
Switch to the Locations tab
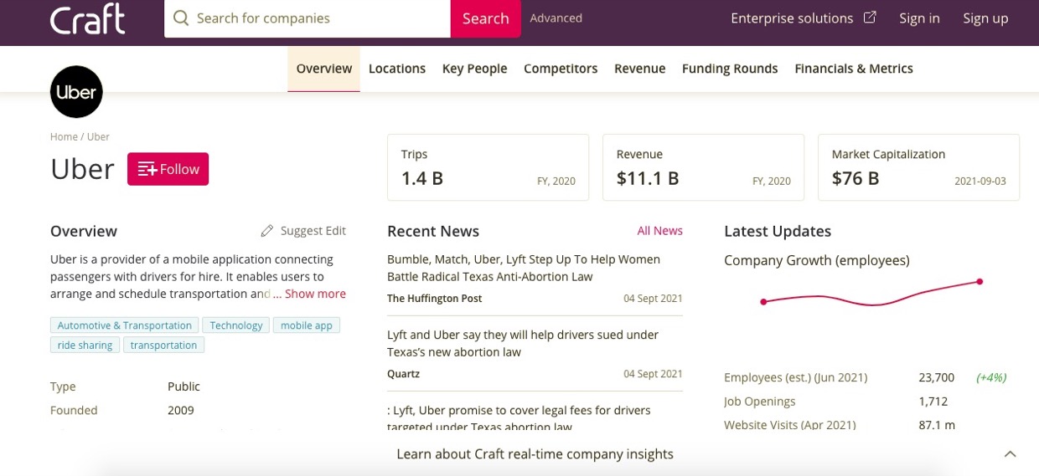tap(397, 69)
